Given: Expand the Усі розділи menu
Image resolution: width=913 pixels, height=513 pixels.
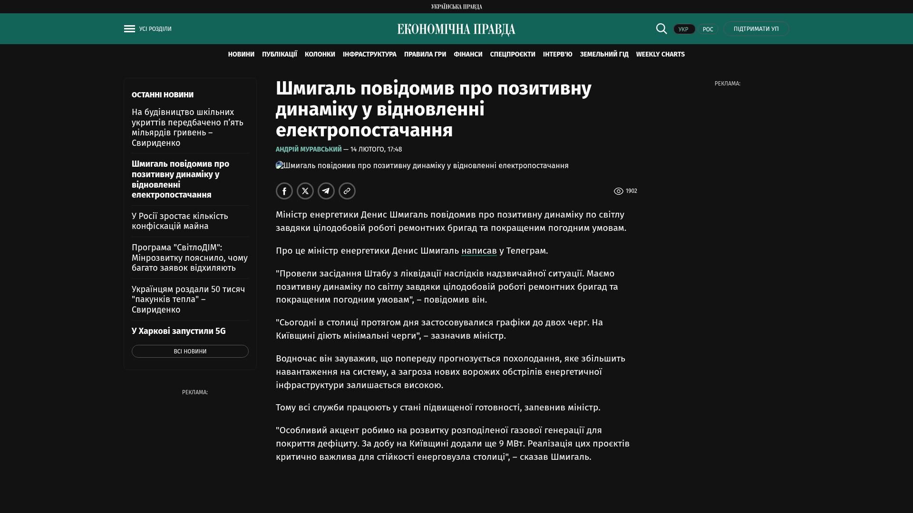Looking at the screenshot, I should click(155, 29).
